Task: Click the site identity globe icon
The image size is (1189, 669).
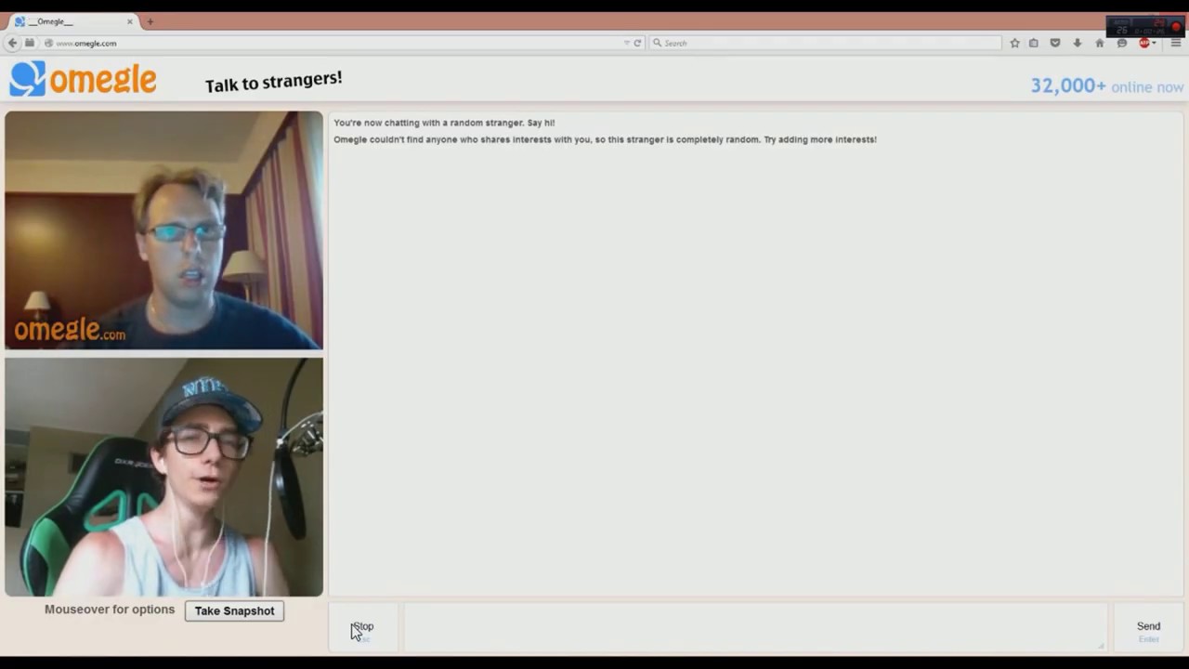Action: coord(48,43)
